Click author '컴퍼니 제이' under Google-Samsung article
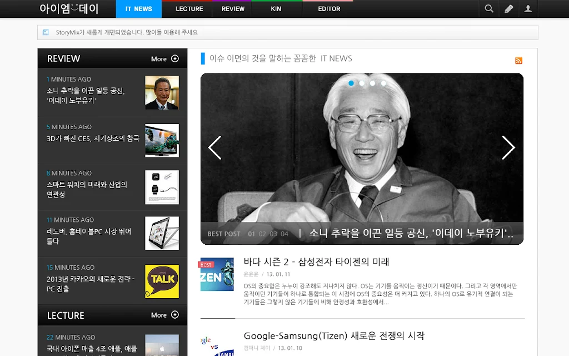The image size is (569, 356). click(257, 348)
